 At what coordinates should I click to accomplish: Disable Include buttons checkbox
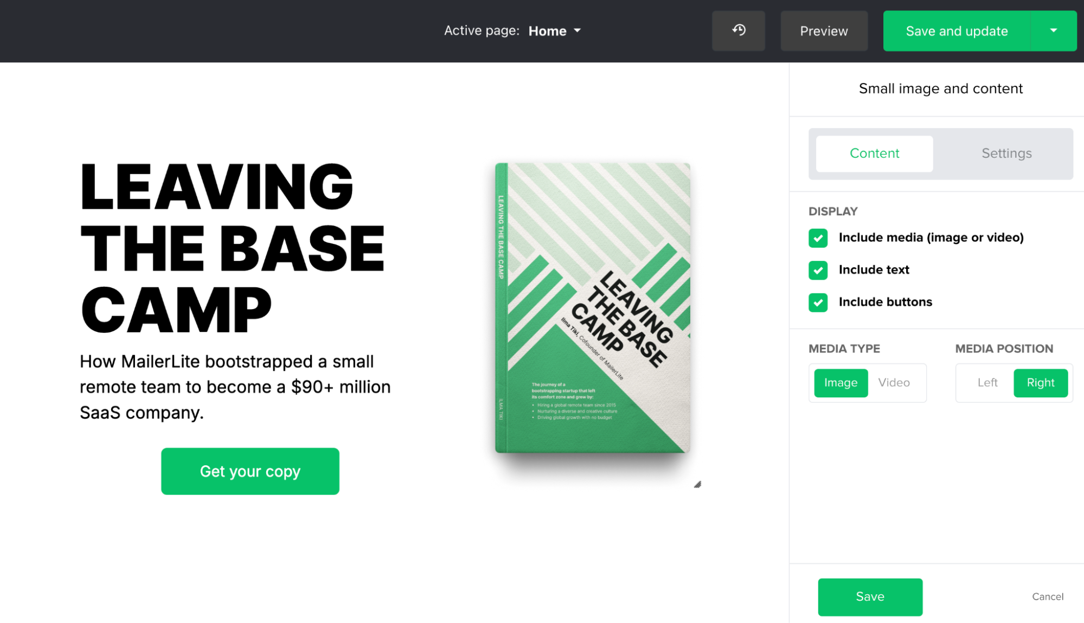(x=819, y=301)
